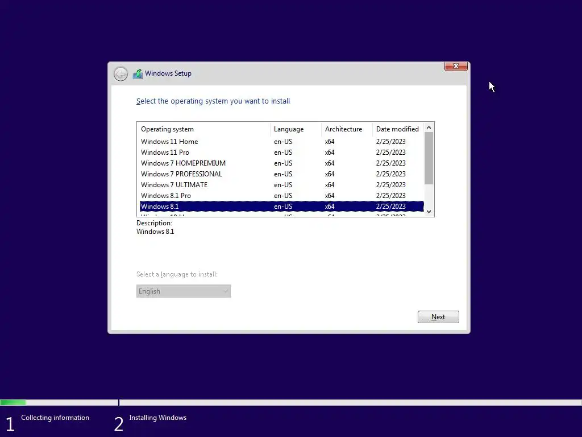Click x64 in the Windows 11 Pro row
Viewport: 582px width, 437px height.
pos(330,152)
